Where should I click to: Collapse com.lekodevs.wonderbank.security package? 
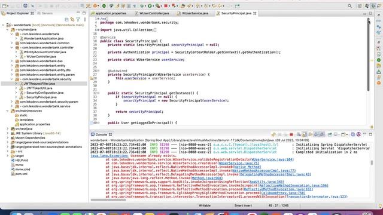[x=12, y=79]
